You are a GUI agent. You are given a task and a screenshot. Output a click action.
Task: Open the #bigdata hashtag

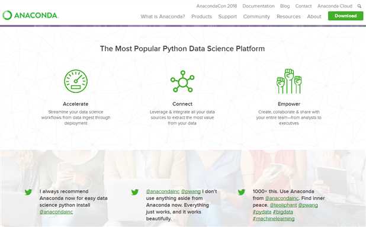point(283,212)
